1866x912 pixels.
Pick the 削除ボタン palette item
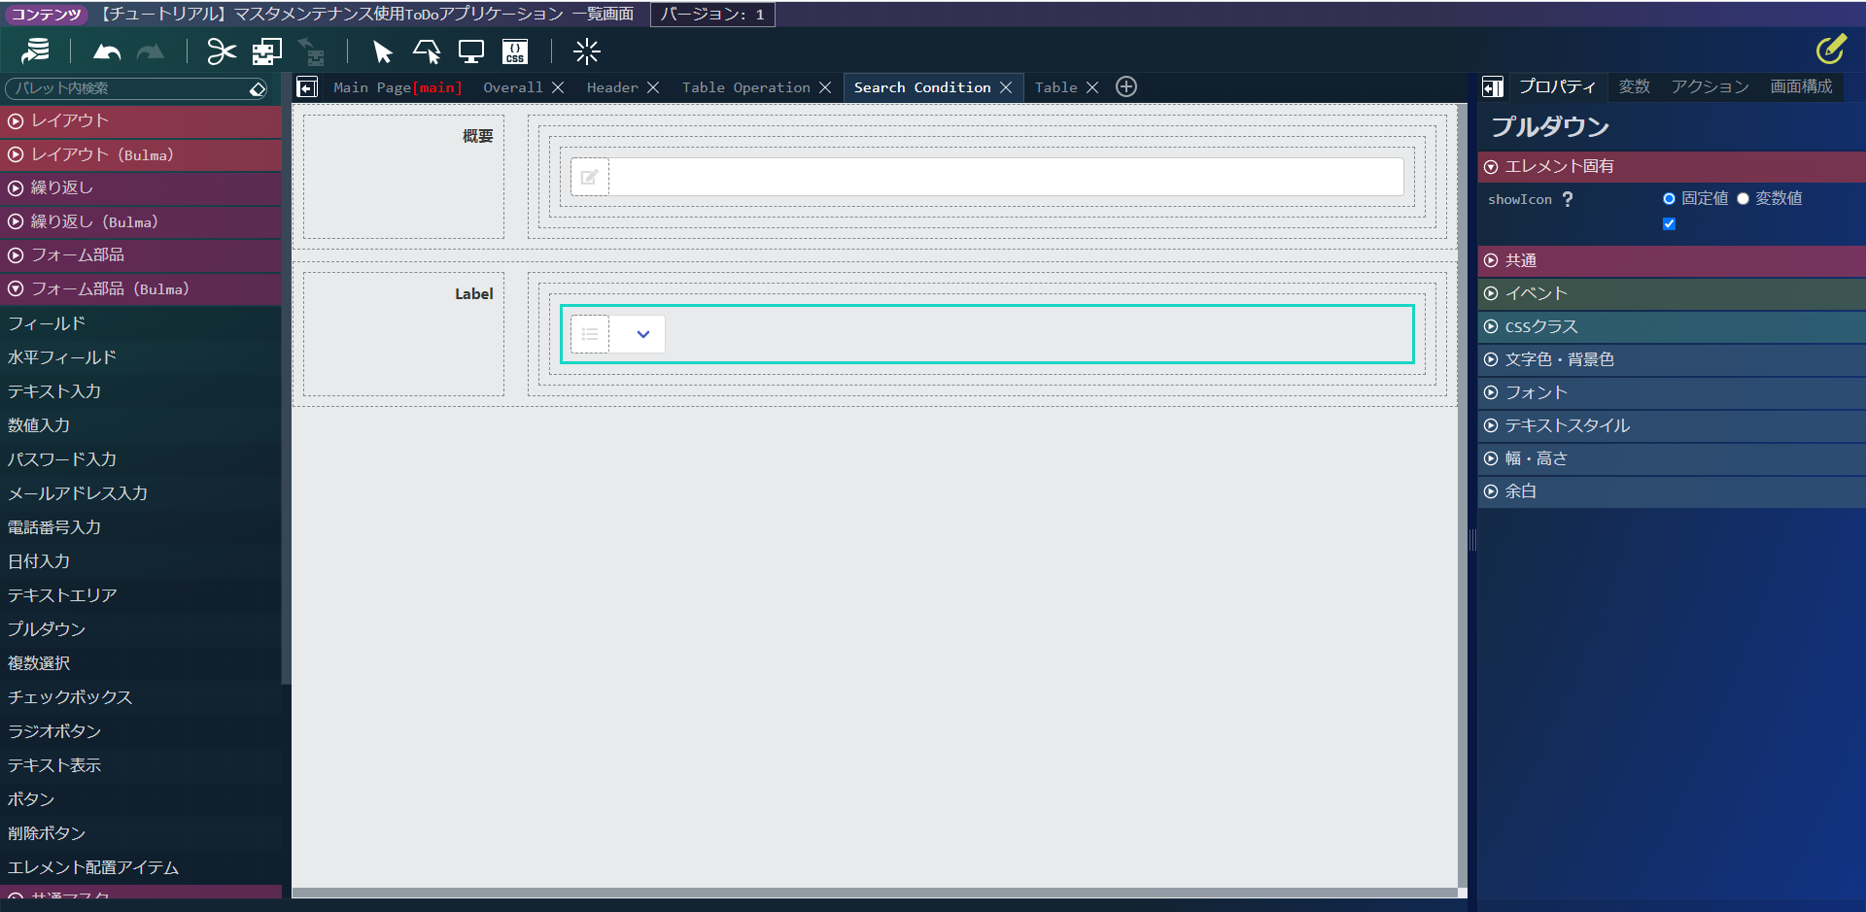141,833
